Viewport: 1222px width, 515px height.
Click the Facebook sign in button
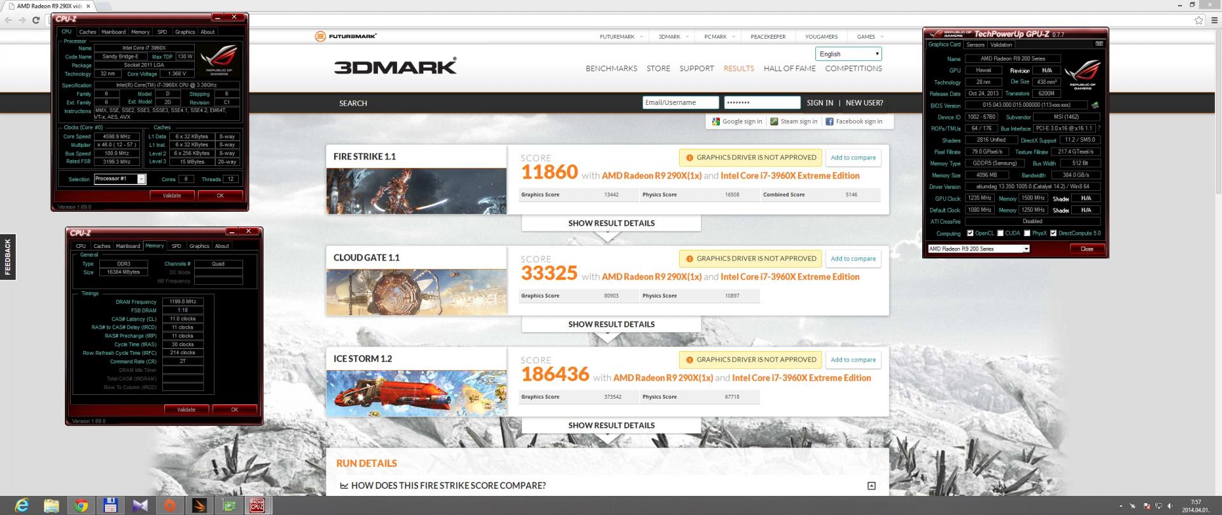pos(854,121)
